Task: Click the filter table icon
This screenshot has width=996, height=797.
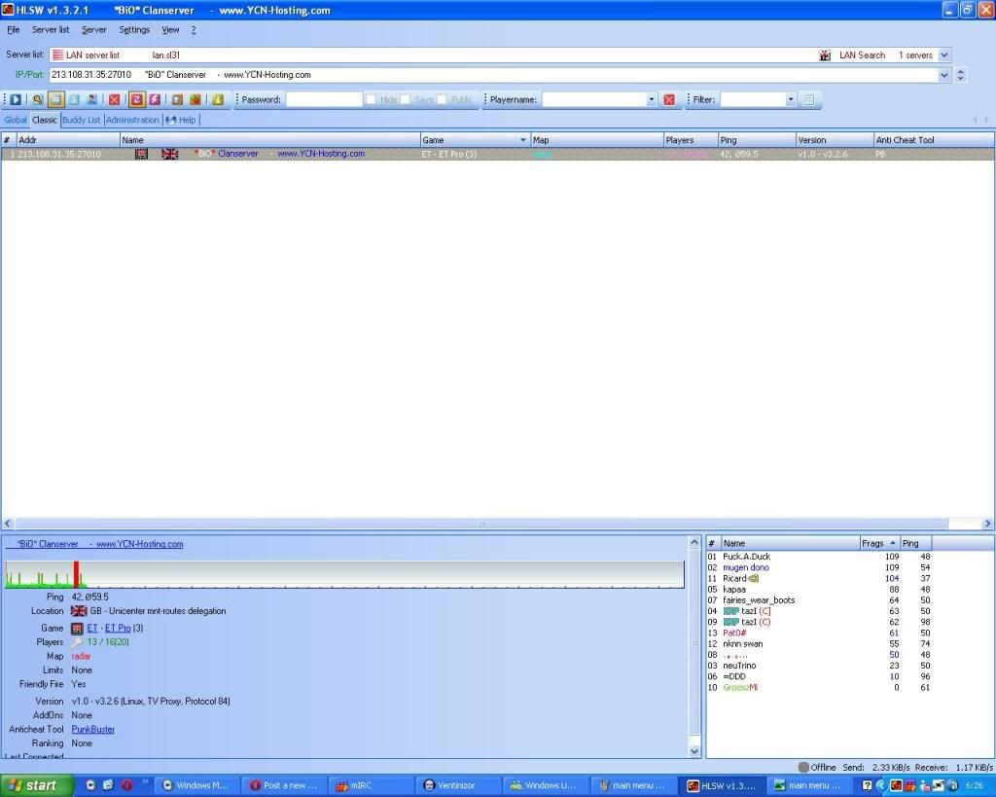Action: click(807, 99)
